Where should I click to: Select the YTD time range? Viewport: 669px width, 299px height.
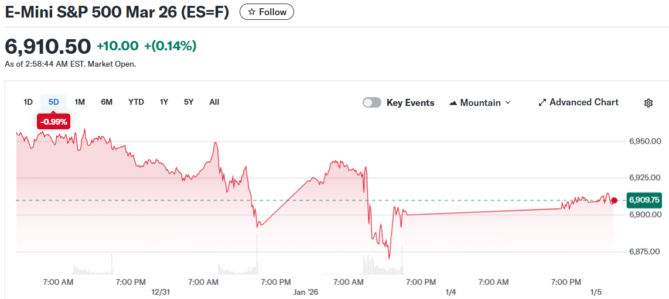pos(136,102)
